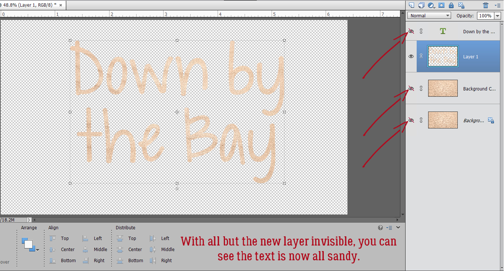
Task: Hide Layer 1 using its eye icon
Action: pos(411,56)
